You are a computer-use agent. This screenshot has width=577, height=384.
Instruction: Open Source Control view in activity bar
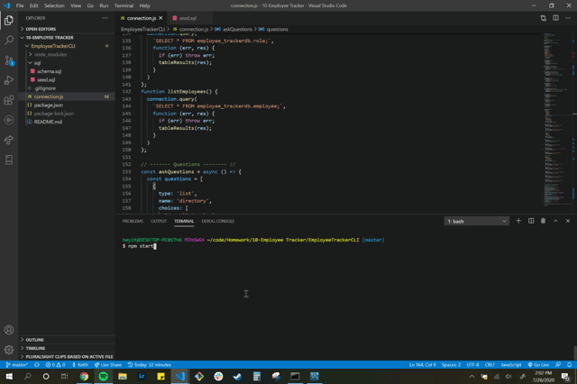pyautogui.click(x=9, y=60)
